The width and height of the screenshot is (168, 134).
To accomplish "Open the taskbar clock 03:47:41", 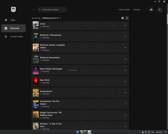I will coord(159,132).
